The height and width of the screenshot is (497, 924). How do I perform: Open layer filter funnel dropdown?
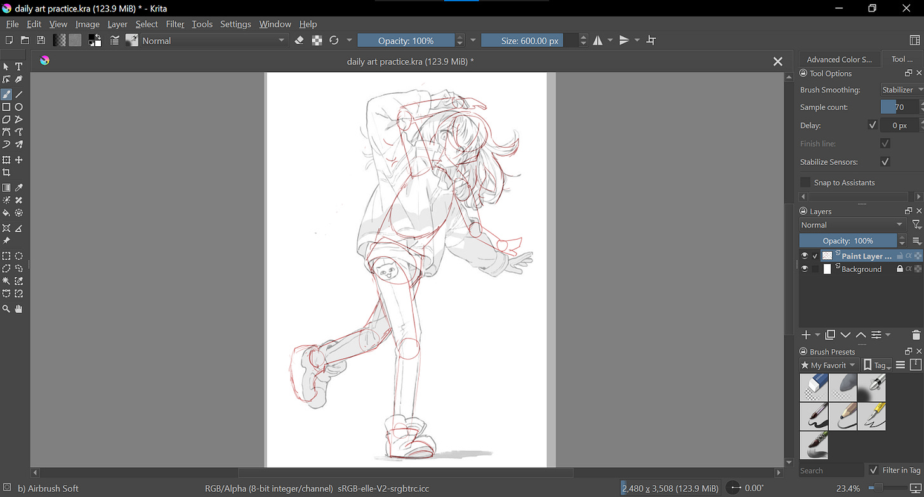[916, 225]
